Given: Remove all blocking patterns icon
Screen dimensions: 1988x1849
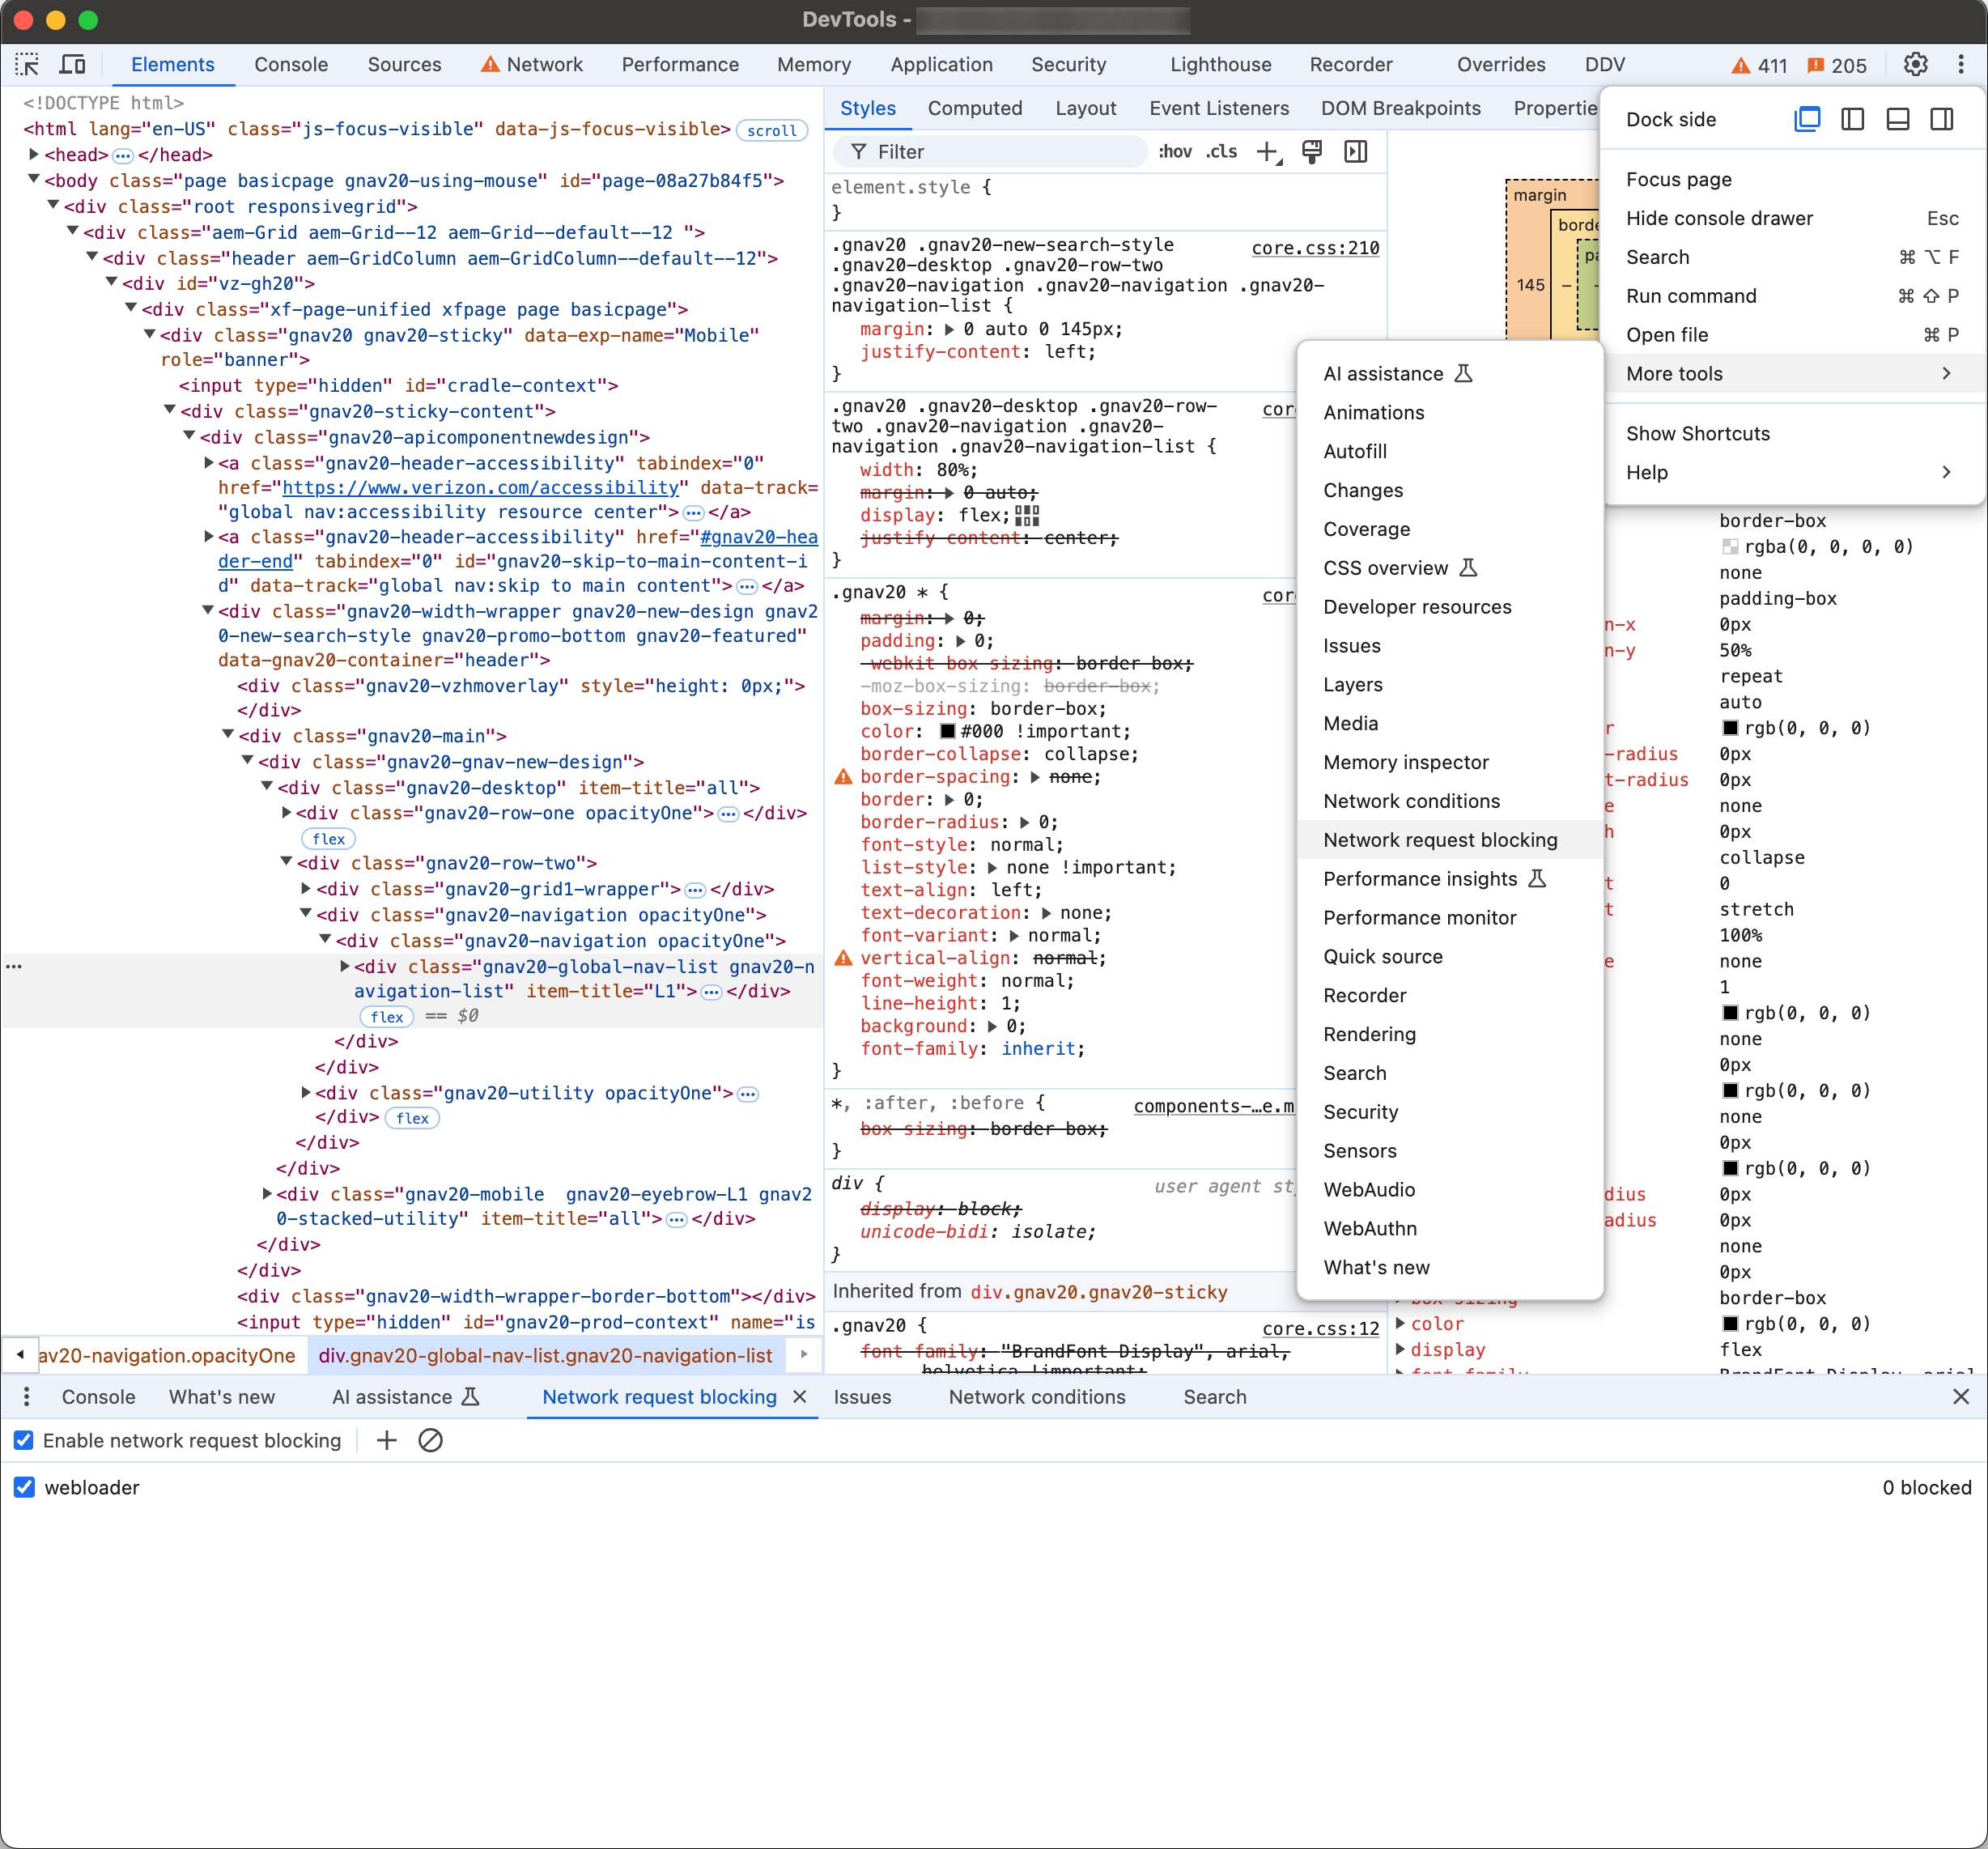Looking at the screenshot, I should click(x=431, y=1441).
